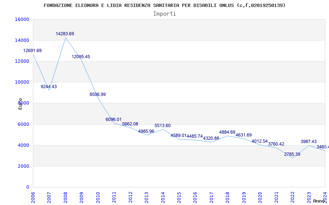Screen dimensions: 329x205
Task: Click x-axis year 2018
Action: coord(228,198)
